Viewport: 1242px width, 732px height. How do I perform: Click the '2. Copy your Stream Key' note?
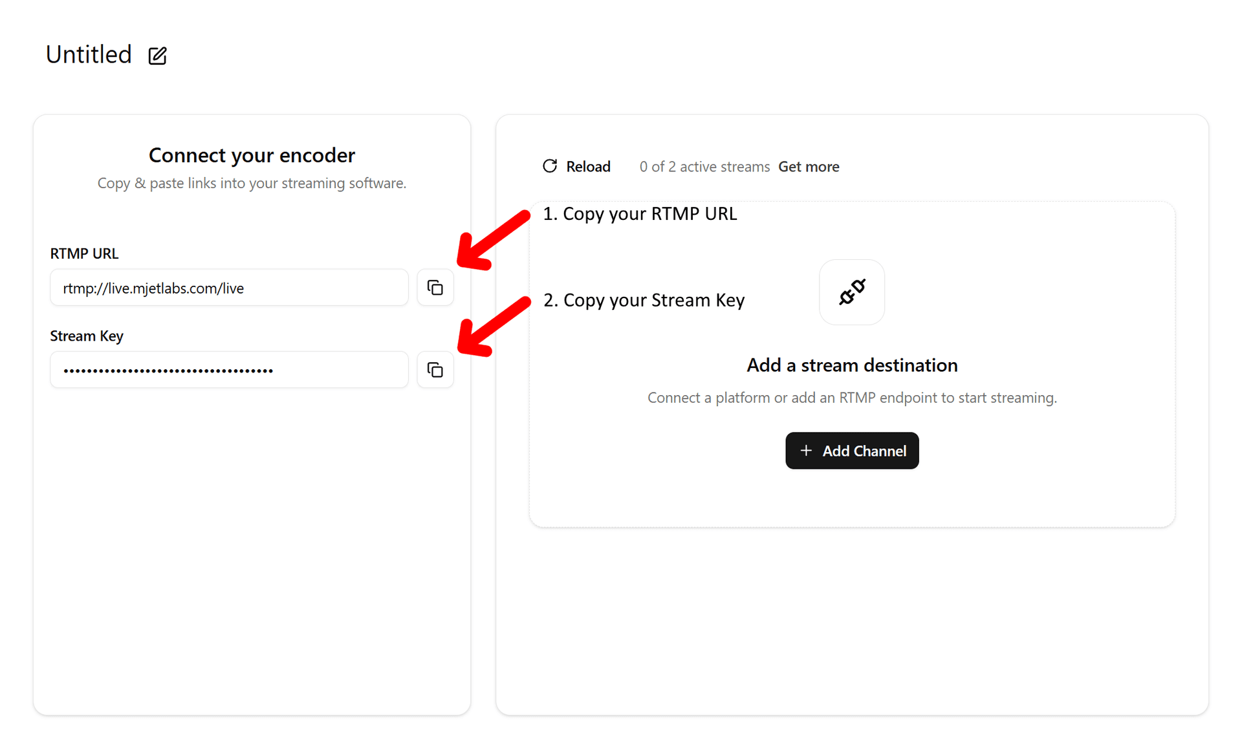[x=644, y=301]
